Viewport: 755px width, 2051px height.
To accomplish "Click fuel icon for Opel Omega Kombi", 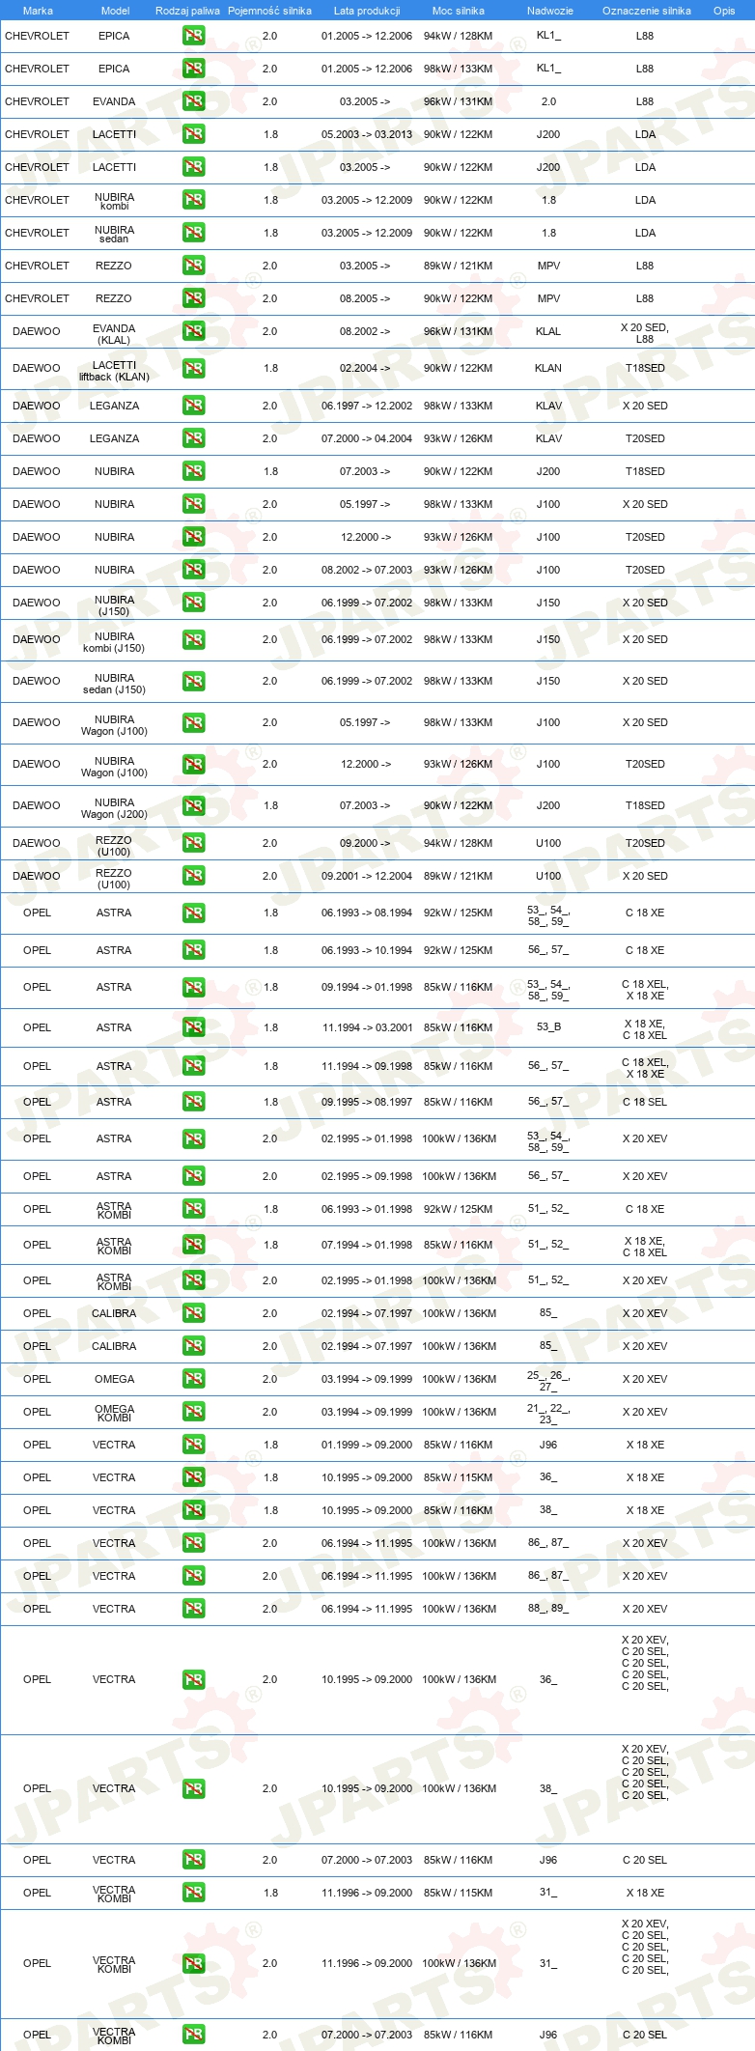I will (x=194, y=1412).
